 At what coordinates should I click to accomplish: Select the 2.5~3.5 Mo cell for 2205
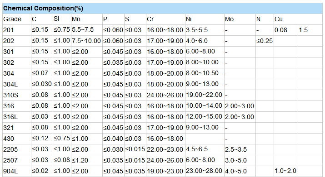coord(240,149)
